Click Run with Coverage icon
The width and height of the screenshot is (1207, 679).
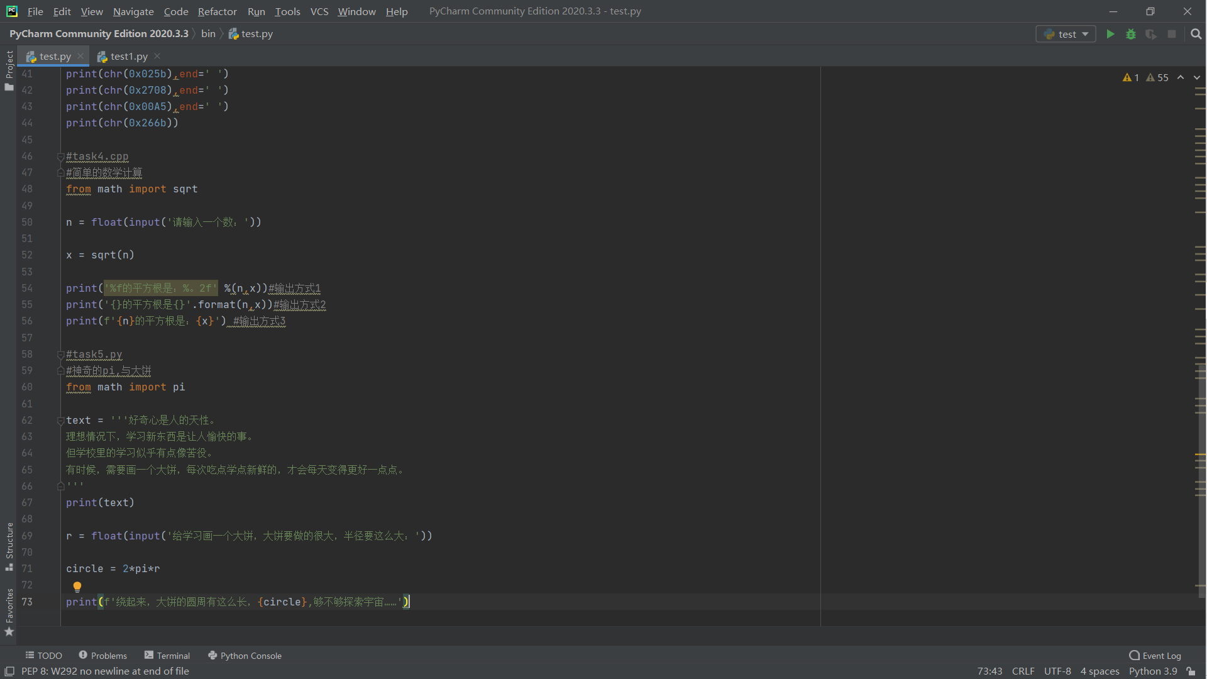tap(1151, 34)
